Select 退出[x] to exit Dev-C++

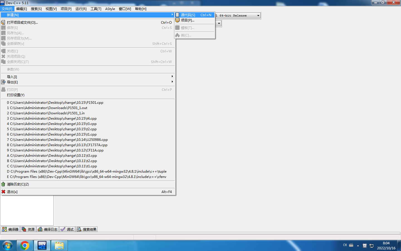[x=87, y=192]
